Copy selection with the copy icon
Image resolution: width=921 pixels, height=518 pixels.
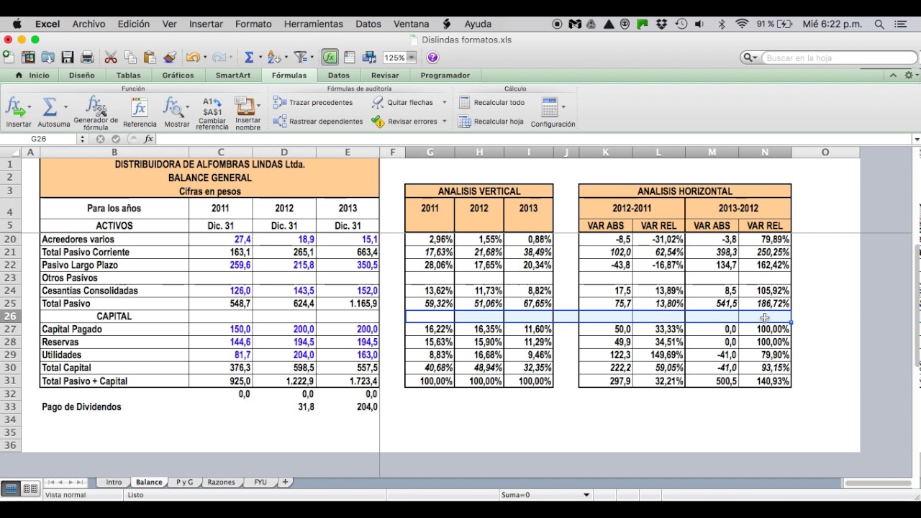pyautogui.click(x=130, y=57)
